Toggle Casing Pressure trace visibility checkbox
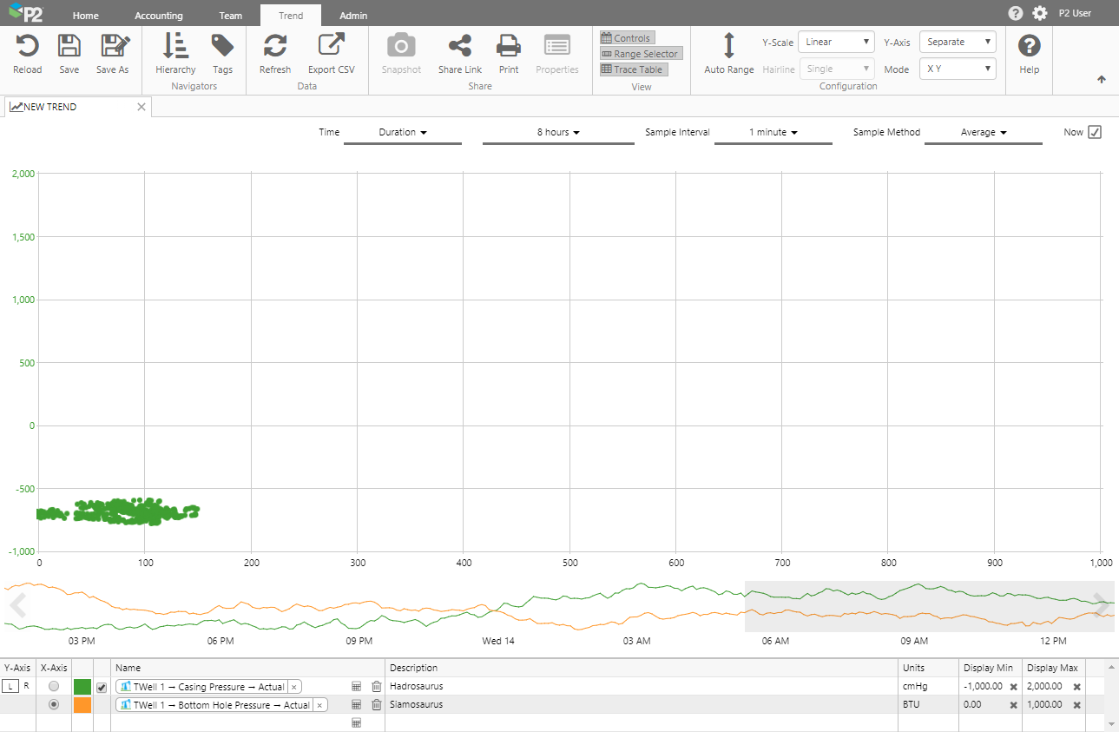Image resolution: width=1119 pixels, height=732 pixels. point(102,688)
